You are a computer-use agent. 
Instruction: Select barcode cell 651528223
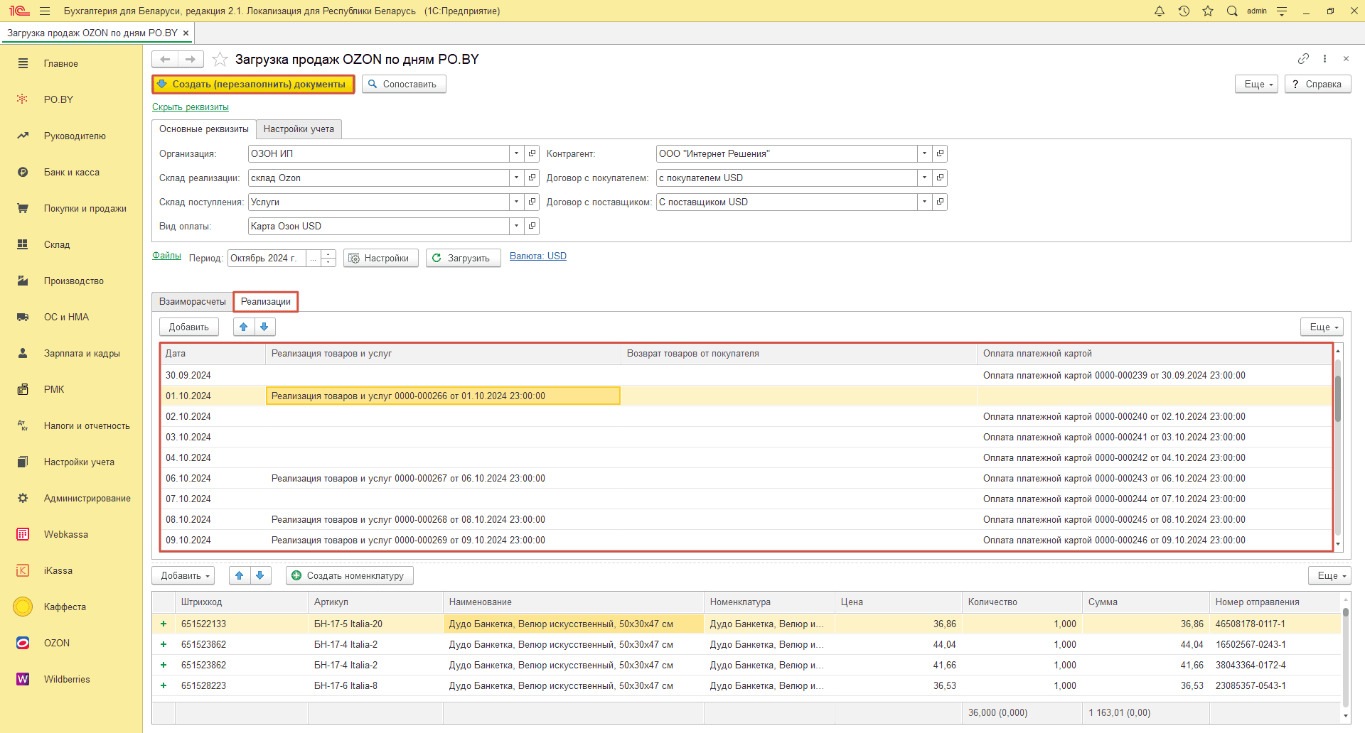click(x=242, y=685)
